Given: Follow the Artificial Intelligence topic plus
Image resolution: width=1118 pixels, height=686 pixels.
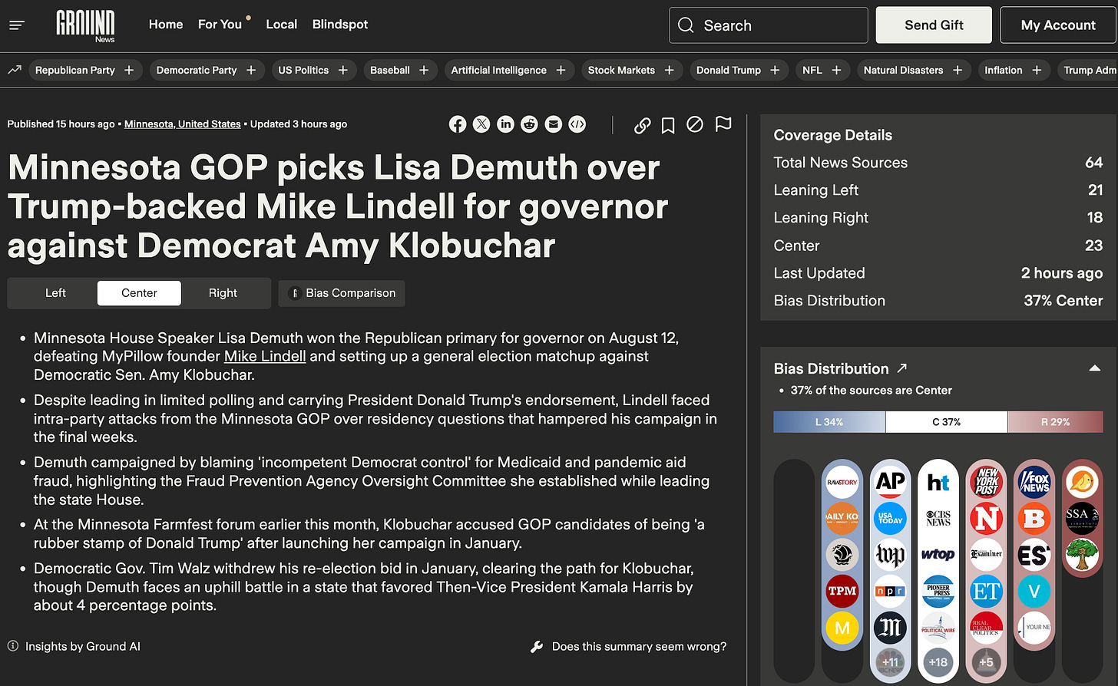Looking at the screenshot, I should pyautogui.click(x=561, y=70).
